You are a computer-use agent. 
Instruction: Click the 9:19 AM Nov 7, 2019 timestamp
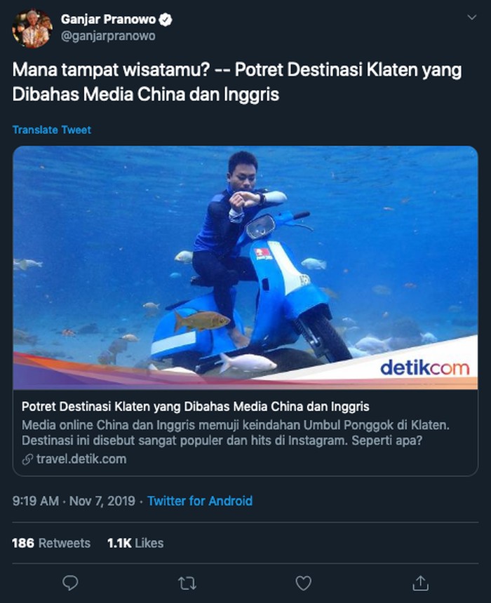coord(74,501)
